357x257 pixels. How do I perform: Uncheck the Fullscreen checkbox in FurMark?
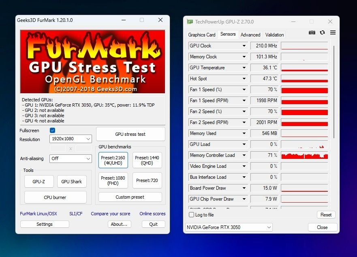(x=52, y=130)
